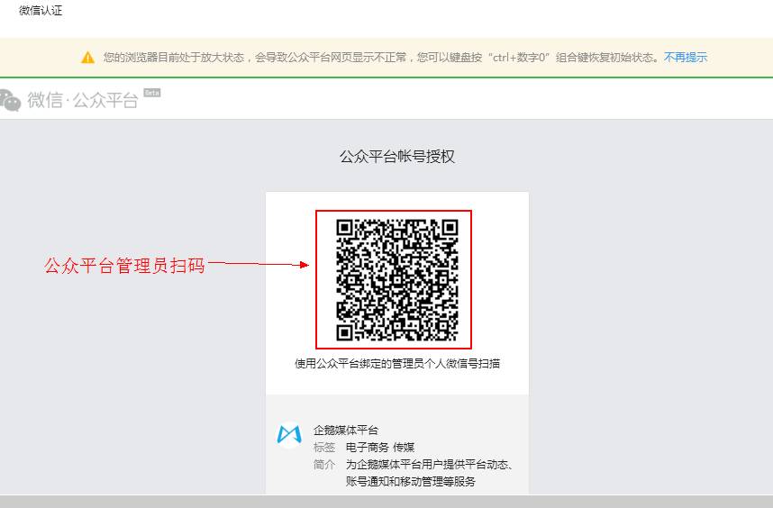Click the Beta badge beside the platform title
This screenshot has height=508, width=773.
[x=152, y=92]
